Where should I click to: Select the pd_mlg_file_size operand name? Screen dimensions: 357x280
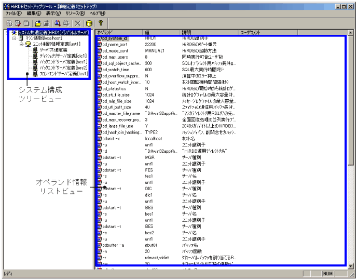coord(117,101)
